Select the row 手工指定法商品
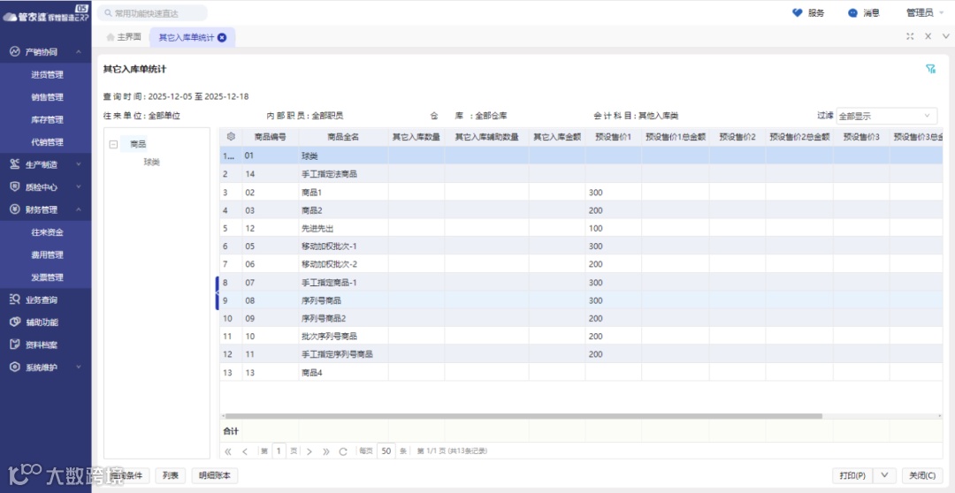The height and width of the screenshot is (493, 955). pyautogui.click(x=581, y=174)
